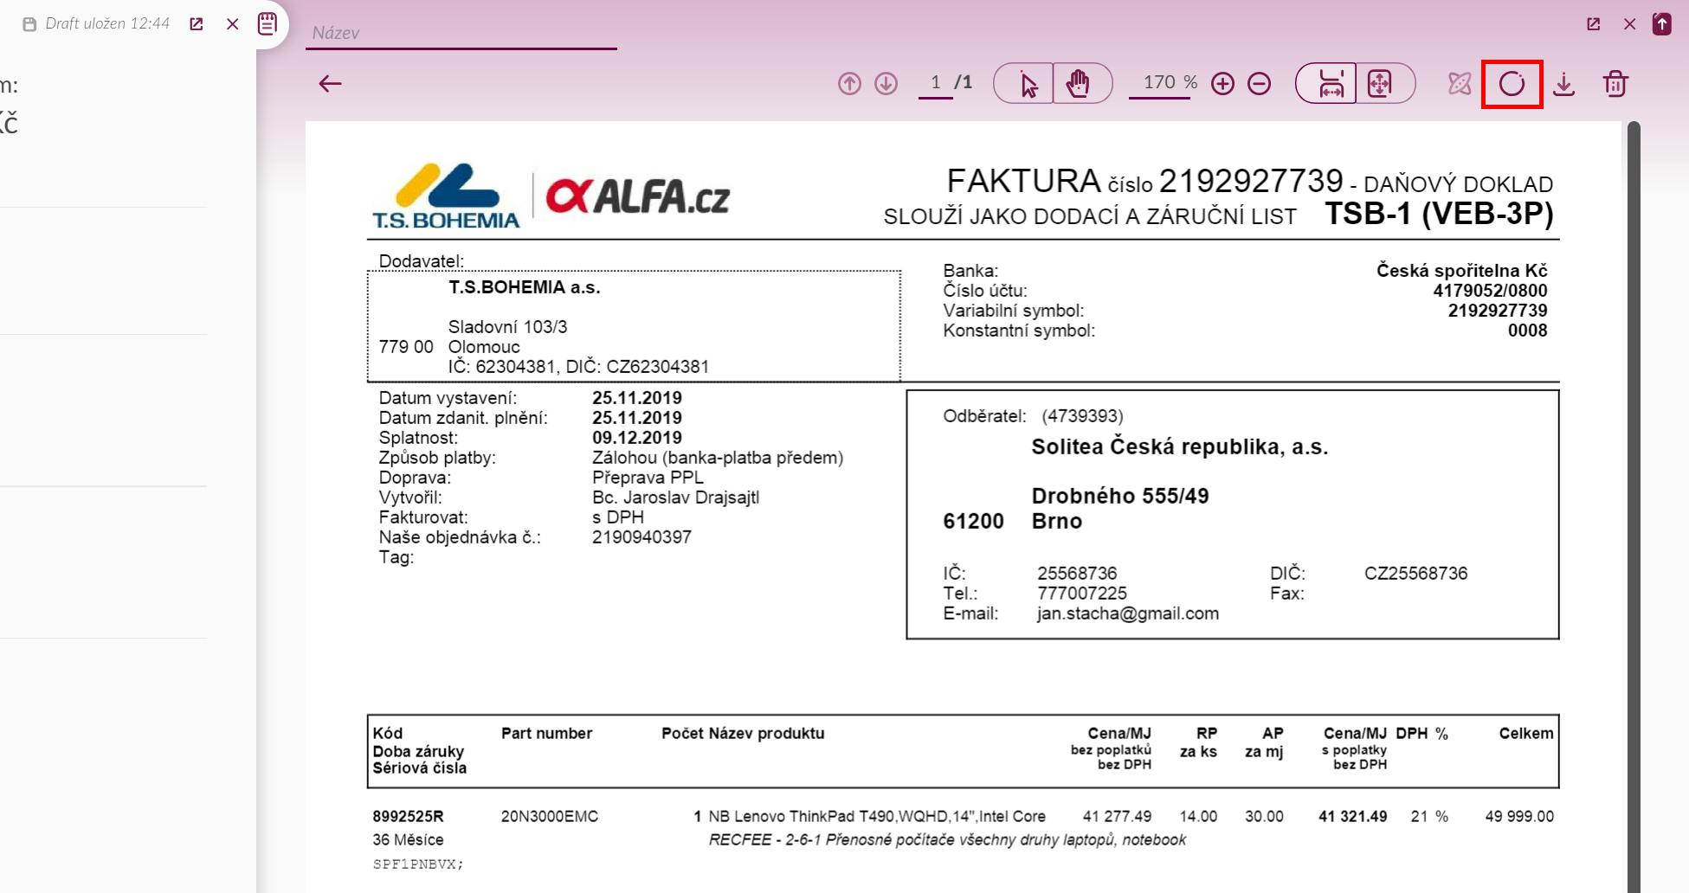This screenshot has width=1689, height=893.
Task: Click customer Solitea Česká republika, a.s.
Action: pyautogui.click(x=1179, y=446)
